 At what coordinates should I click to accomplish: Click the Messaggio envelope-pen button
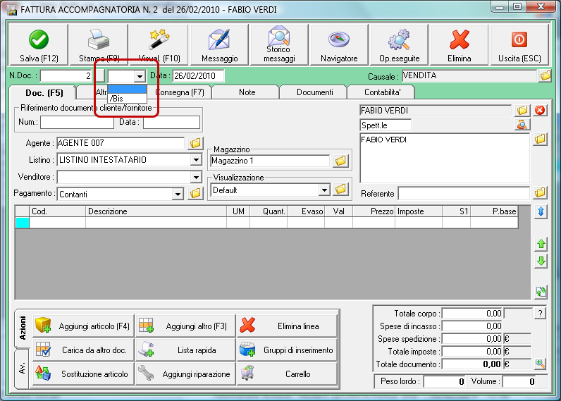coord(219,45)
